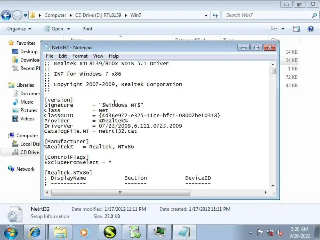The height and width of the screenshot is (240, 320).
Task: Click the 42 KB file size cell
Action: pos(292,85)
